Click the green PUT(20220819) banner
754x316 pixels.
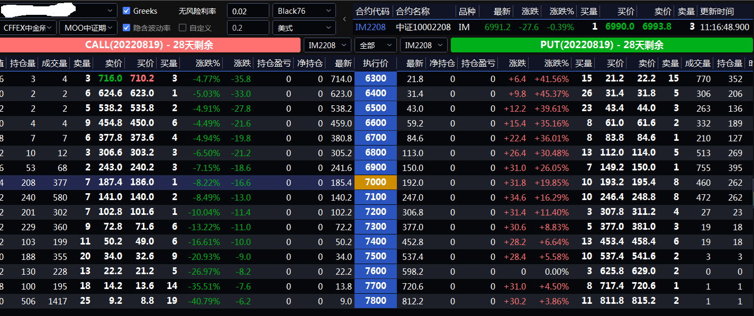(x=602, y=46)
